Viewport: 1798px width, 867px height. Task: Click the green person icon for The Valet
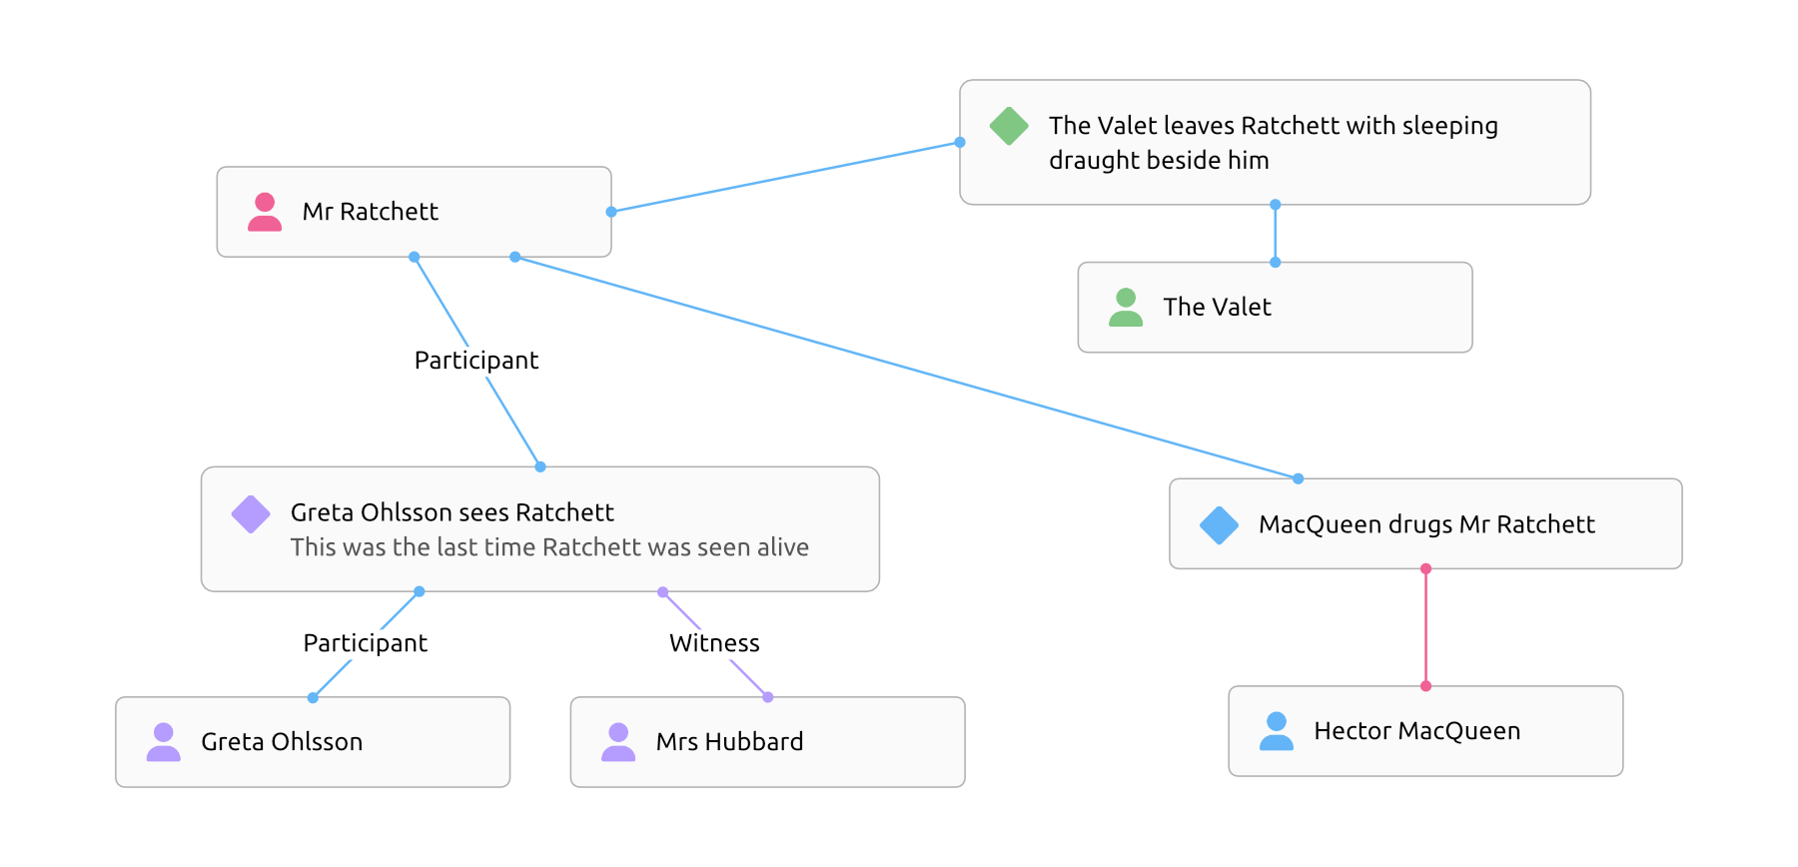click(x=1126, y=308)
